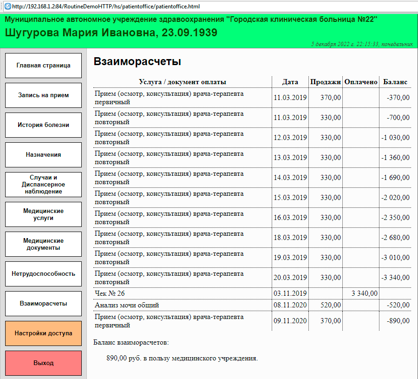Screen dimensions: 418x379
Task: Open Медицинские документы section
Action: coord(43,244)
